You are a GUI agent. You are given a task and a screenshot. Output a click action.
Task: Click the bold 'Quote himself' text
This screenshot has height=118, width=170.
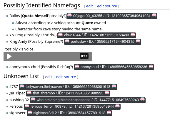click(35, 16)
